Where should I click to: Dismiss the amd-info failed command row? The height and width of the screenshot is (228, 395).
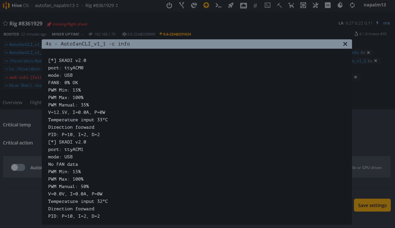pyautogui.click(x=356, y=77)
